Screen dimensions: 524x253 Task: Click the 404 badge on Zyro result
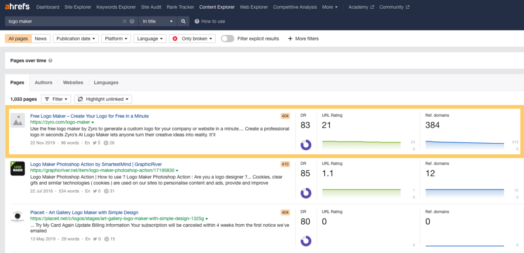coord(285,116)
